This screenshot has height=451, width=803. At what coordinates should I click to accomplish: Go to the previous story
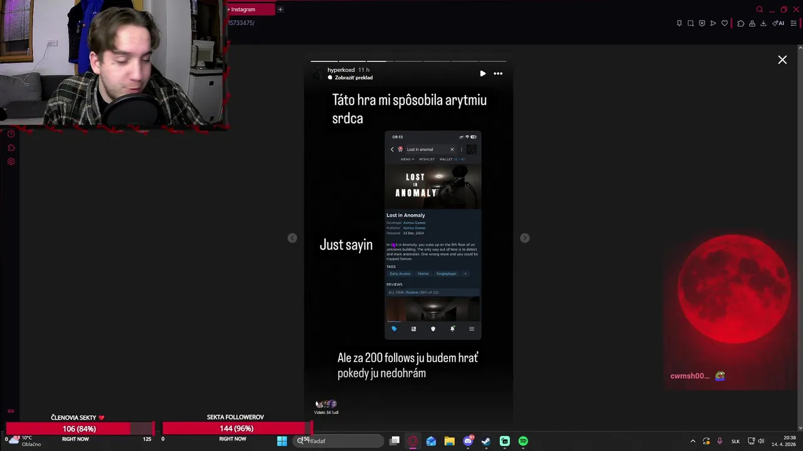[x=292, y=238]
